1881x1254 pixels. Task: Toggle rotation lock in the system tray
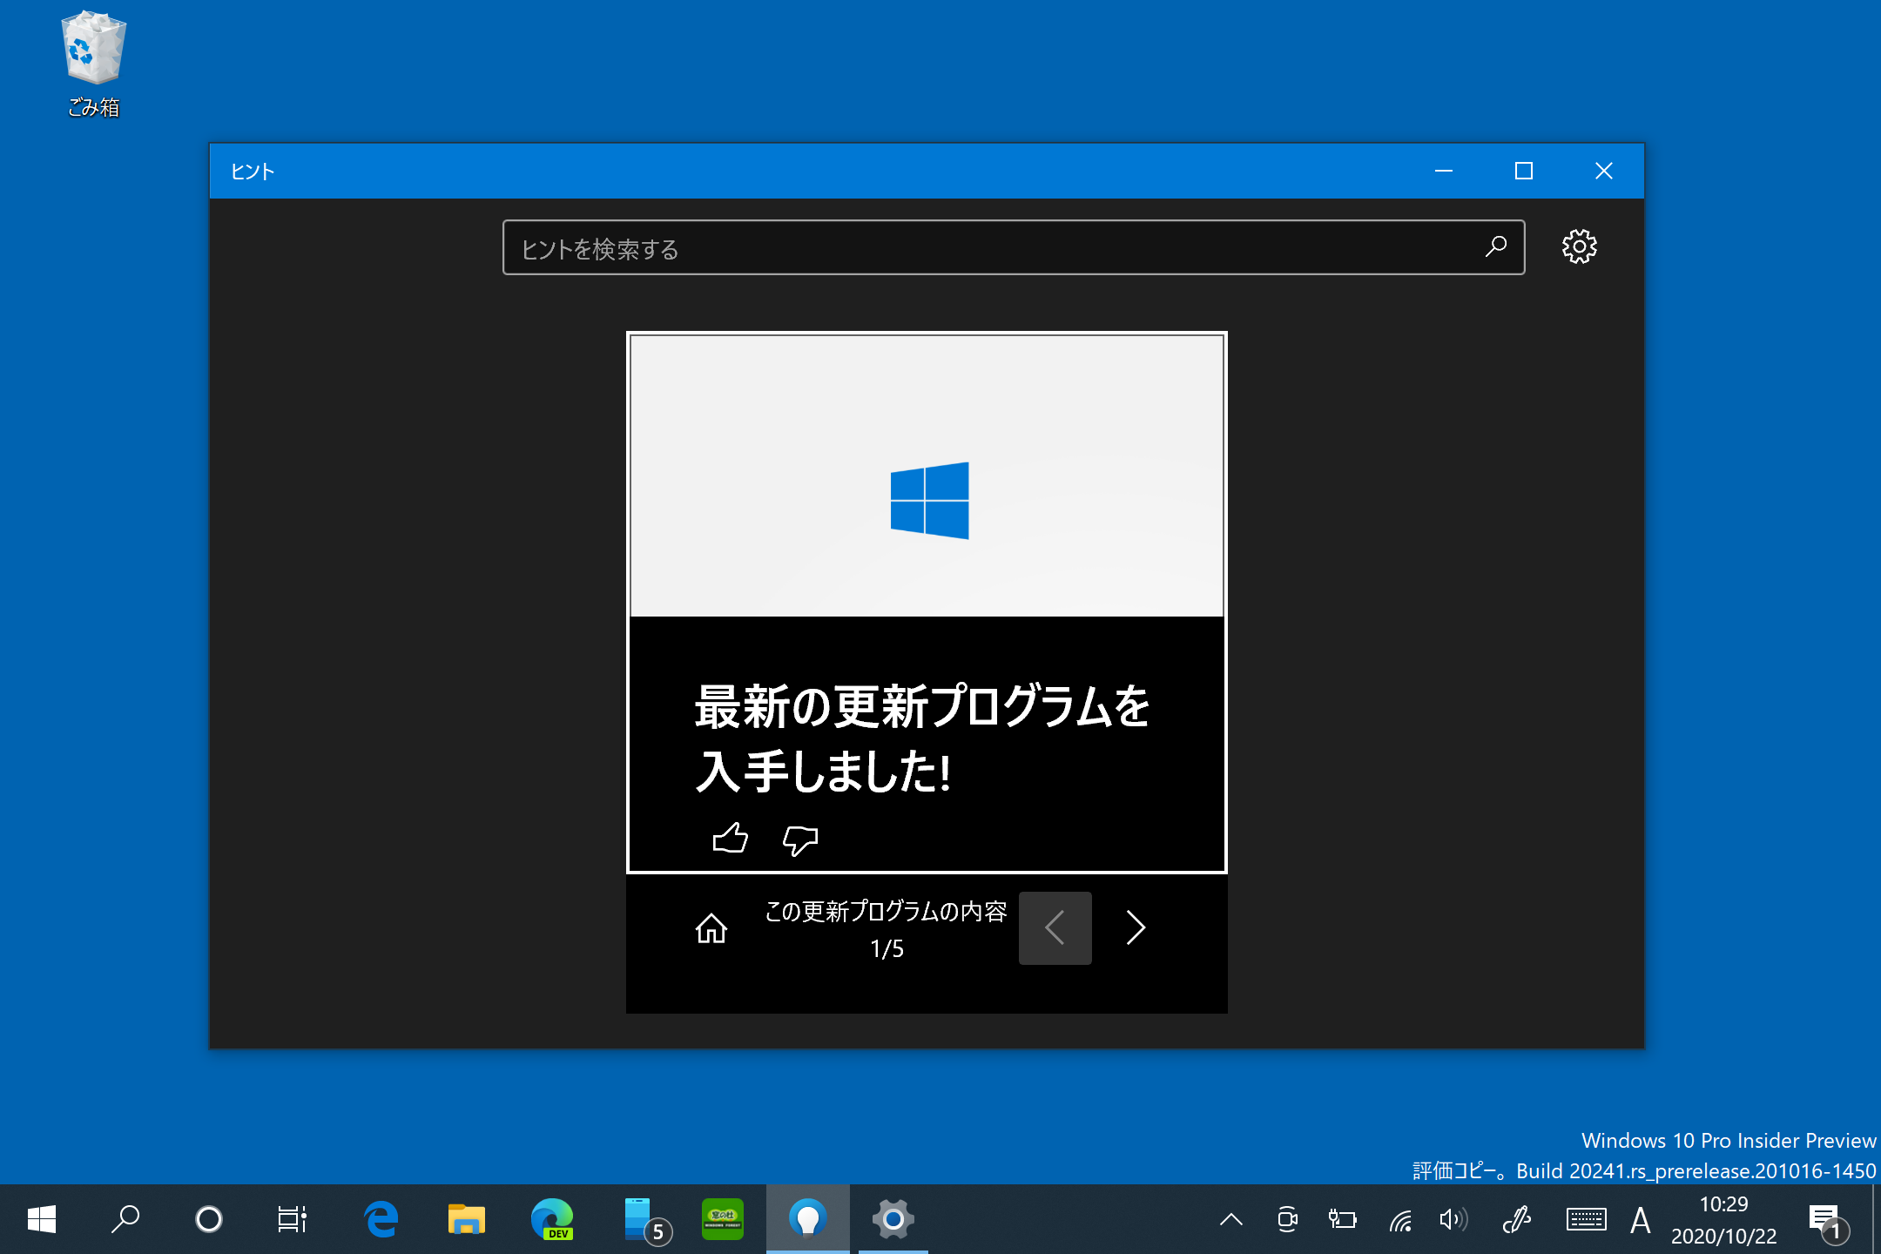(1287, 1219)
